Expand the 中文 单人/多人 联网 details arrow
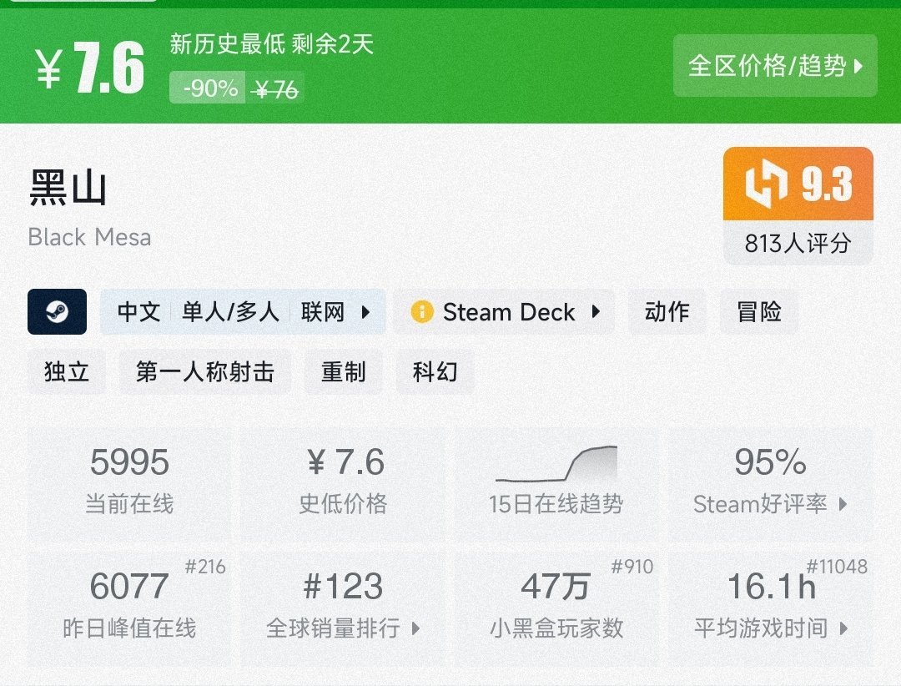Viewport: 901px width, 686px height. click(365, 312)
